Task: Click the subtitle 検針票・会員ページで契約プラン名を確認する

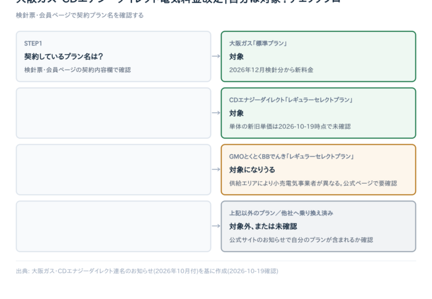Action: (x=80, y=15)
